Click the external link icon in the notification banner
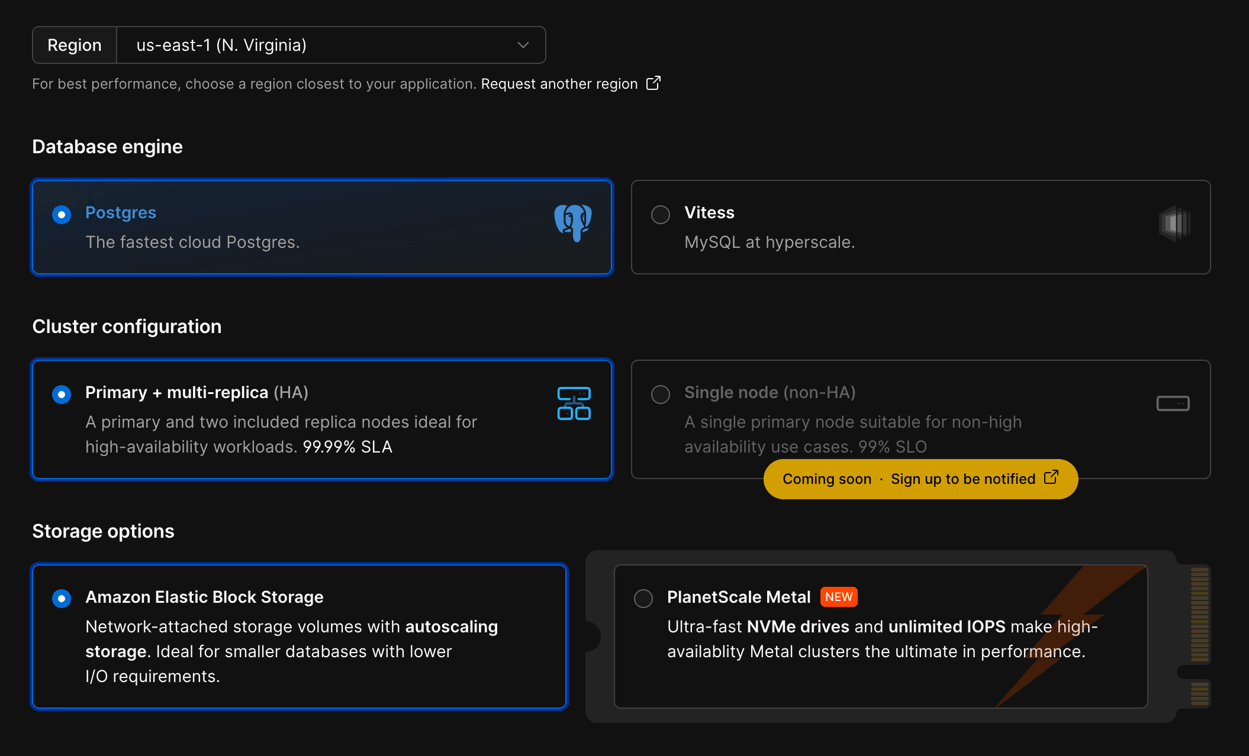The width and height of the screenshot is (1249, 756). click(1051, 478)
